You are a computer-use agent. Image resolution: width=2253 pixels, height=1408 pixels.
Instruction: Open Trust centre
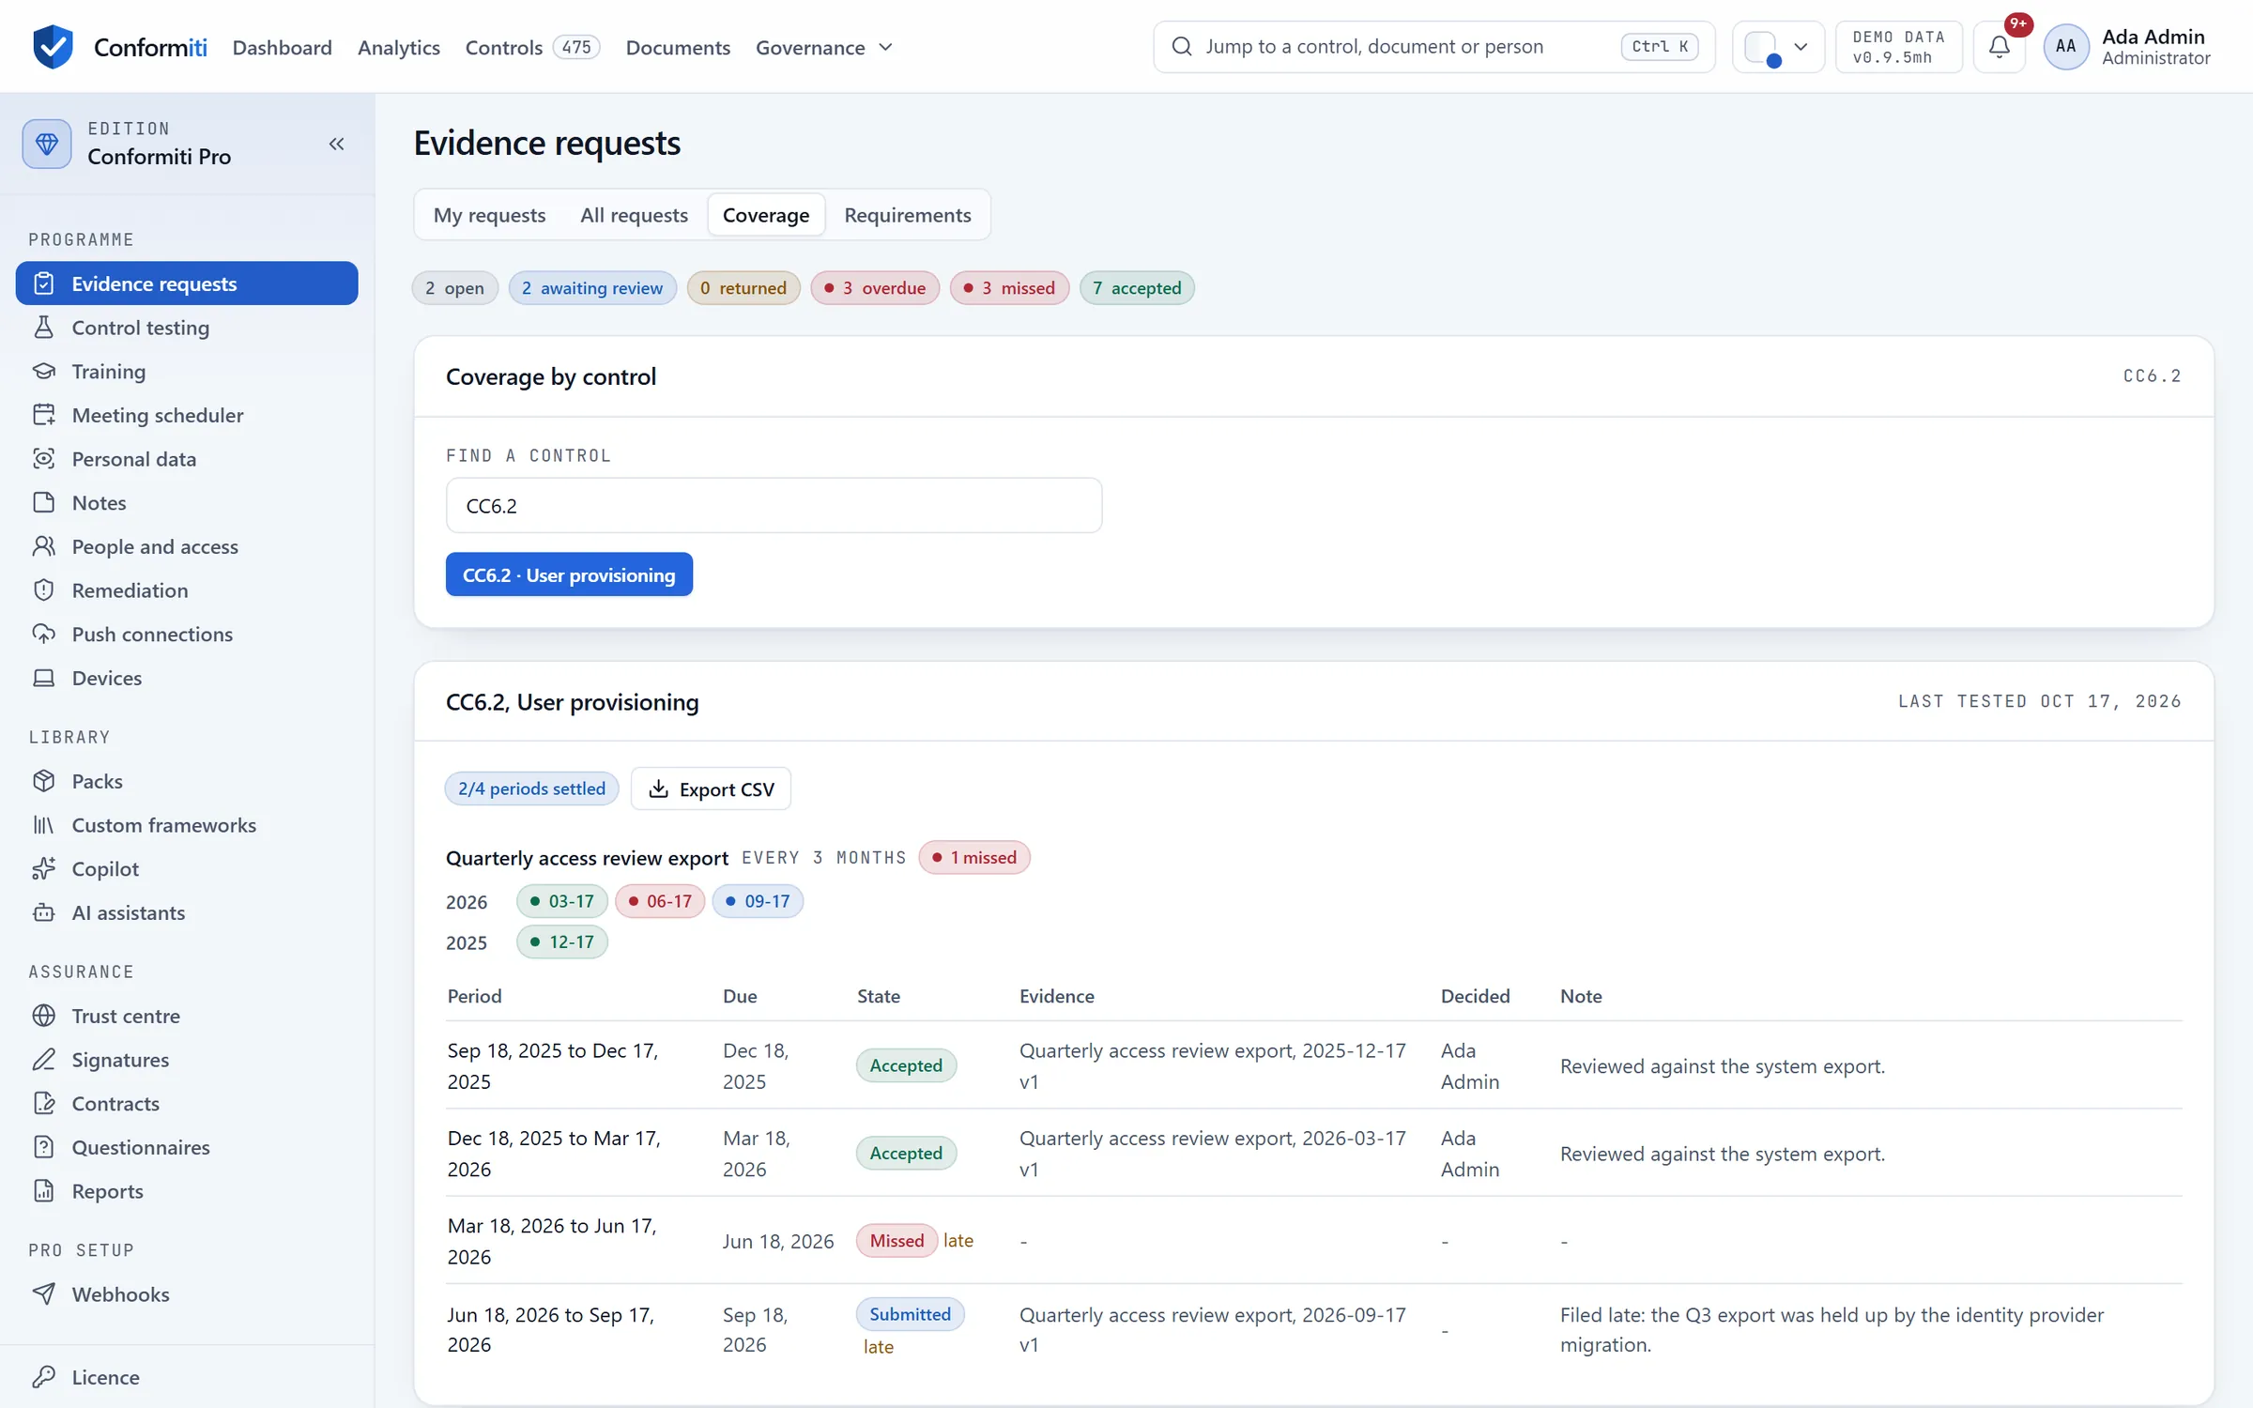pos(187,1016)
